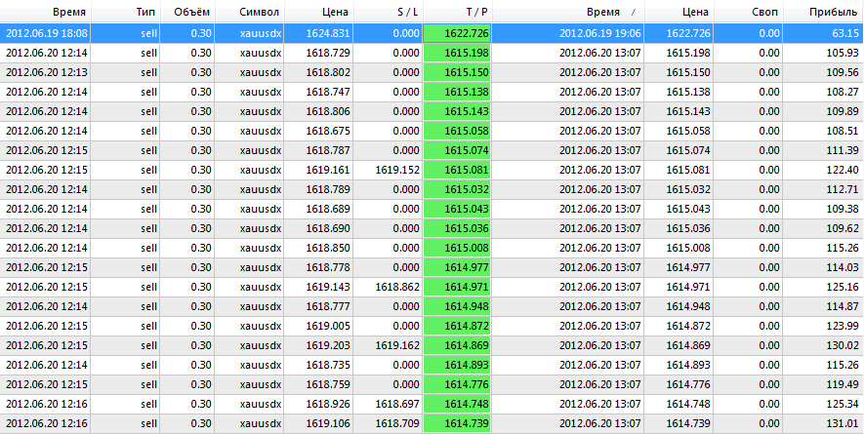The width and height of the screenshot is (864, 434).
Task: Click the S/L value 1618.709
Action: click(x=389, y=423)
